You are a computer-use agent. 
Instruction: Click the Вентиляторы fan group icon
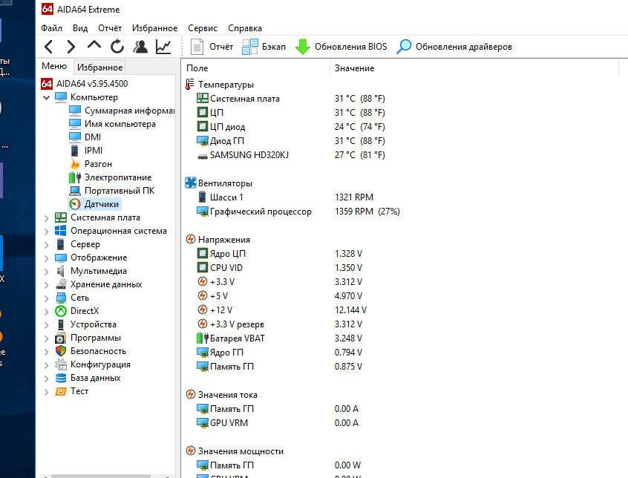pyautogui.click(x=191, y=183)
